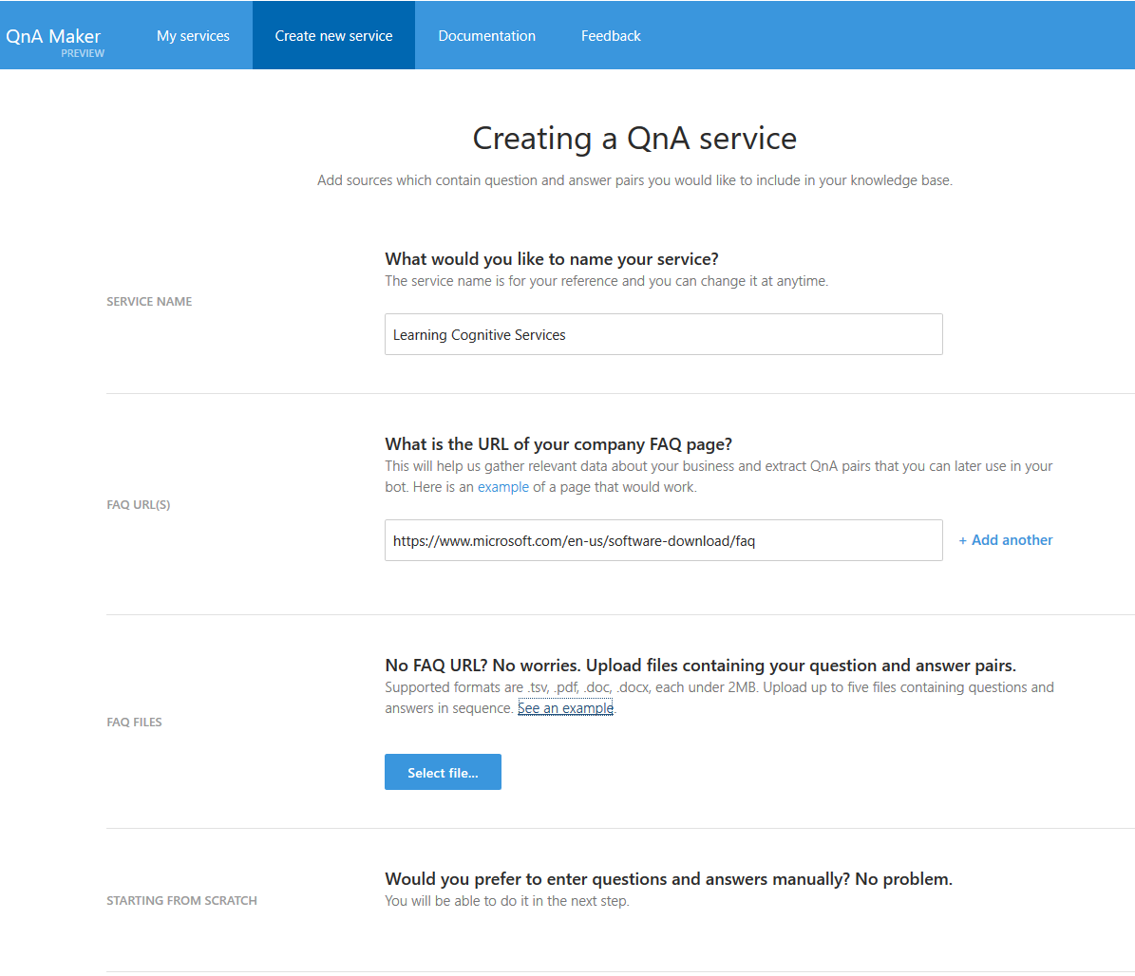The height and width of the screenshot is (976, 1135).
Task: Click the FAQ FILES section label
Action: pyautogui.click(x=134, y=723)
